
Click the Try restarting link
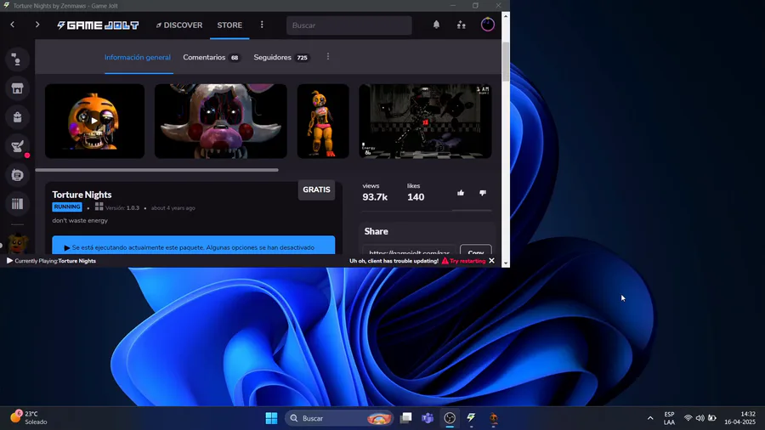point(464,261)
